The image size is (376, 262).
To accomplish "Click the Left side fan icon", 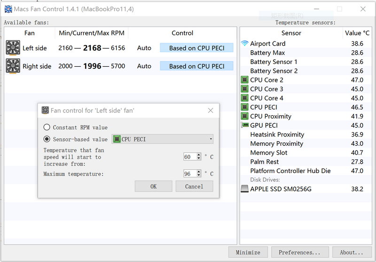I will [13, 48].
